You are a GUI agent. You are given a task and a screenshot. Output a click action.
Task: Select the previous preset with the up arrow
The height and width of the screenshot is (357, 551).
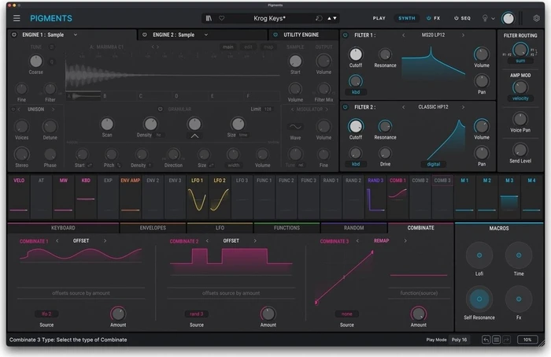click(329, 18)
